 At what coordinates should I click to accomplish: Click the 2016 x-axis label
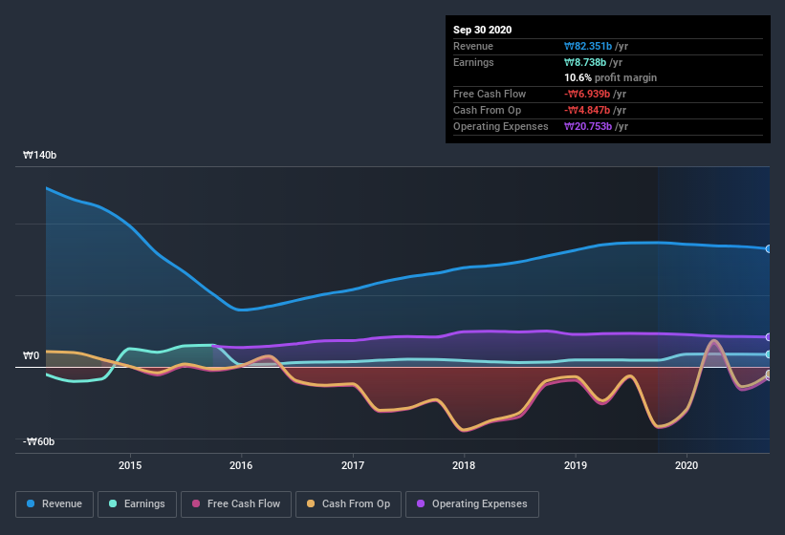241,465
